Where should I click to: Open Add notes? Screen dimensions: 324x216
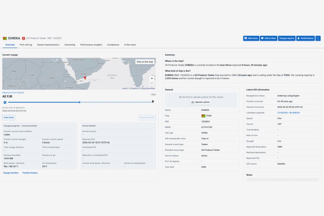tap(251, 38)
